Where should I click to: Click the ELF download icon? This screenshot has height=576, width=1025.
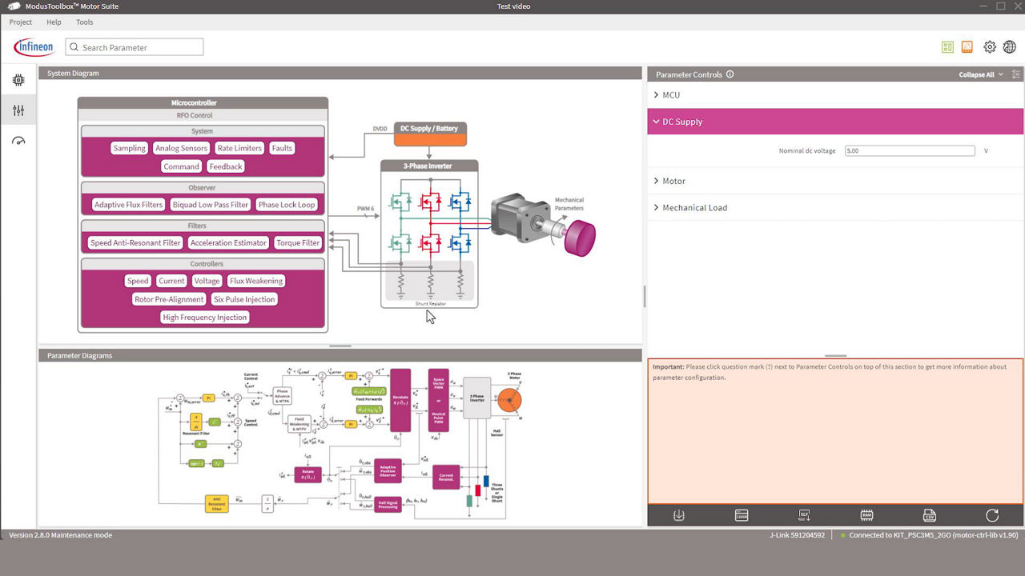[804, 516]
